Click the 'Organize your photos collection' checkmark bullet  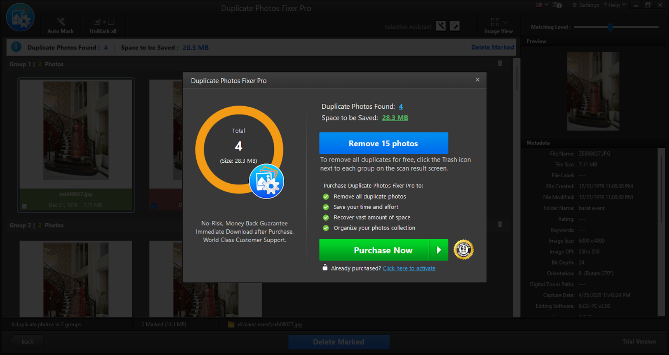point(326,228)
